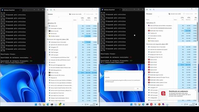The height and width of the screenshot is (112, 199).
Task: Click scrollbar in right Task Manager list
Action: (197, 32)
